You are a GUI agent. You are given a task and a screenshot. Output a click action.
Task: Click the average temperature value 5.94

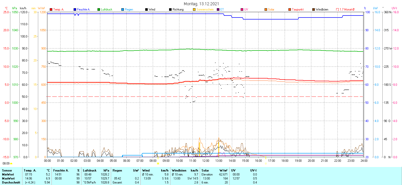[47, 182]
